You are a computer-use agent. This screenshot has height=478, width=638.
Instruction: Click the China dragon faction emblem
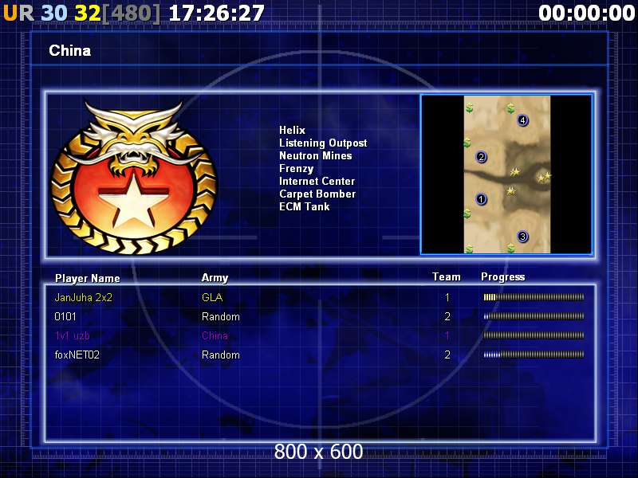133,178
